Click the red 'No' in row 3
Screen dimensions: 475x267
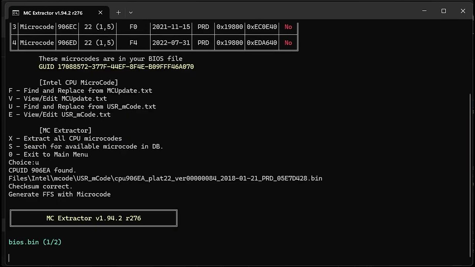(288, 27)
